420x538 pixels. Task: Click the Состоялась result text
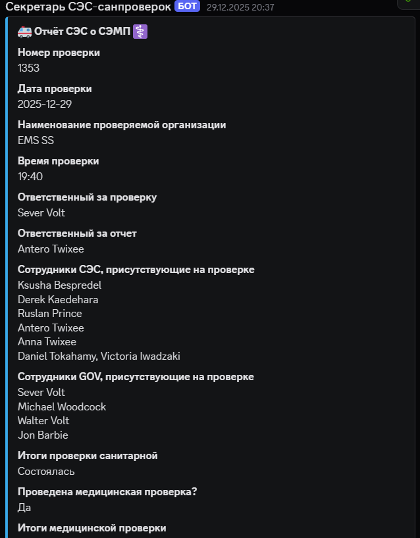[x=46, y=471]
